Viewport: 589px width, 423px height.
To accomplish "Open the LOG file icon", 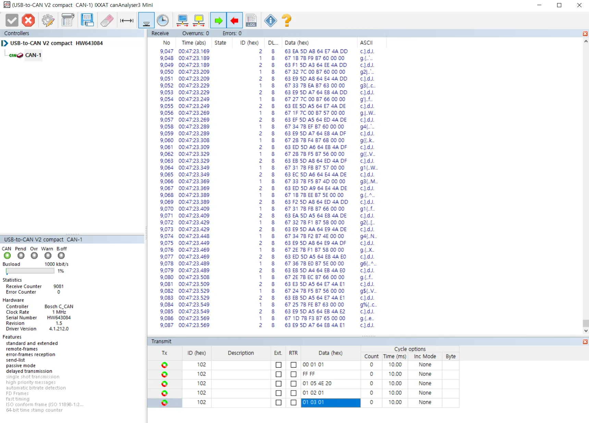I will tap(251, 21).
